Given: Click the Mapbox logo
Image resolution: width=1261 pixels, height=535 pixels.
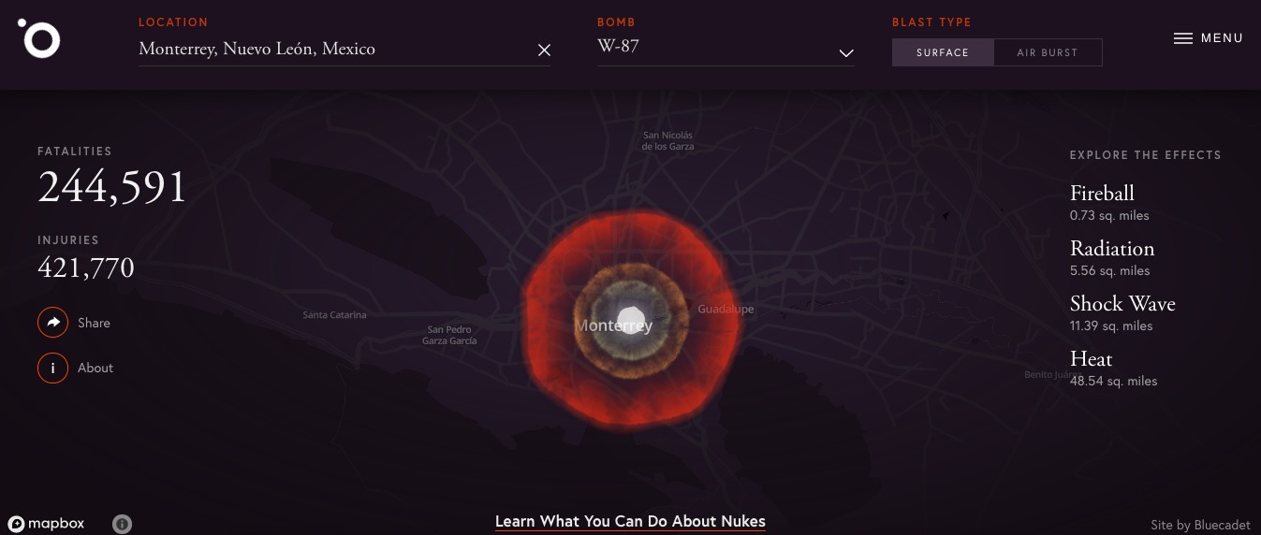Looking at the screenshot, I should (x=47, y=524).
